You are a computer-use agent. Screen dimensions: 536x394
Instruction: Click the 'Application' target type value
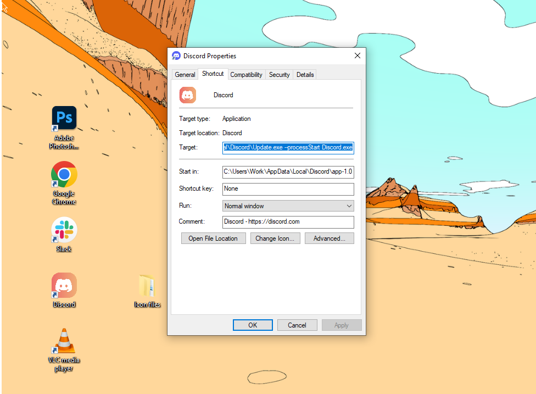237,119
